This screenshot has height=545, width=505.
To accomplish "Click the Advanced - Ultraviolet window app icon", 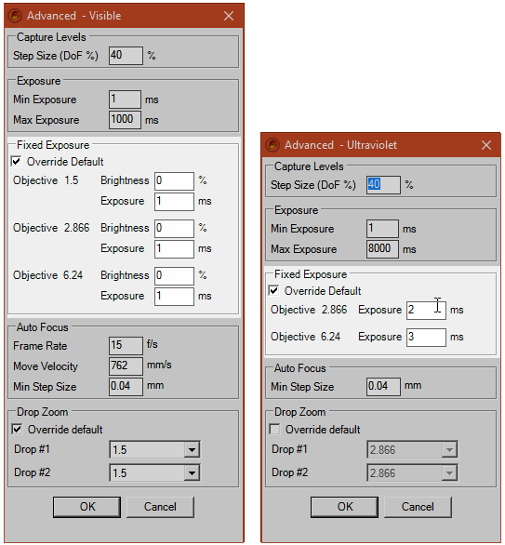I will (x=272, y=145).
